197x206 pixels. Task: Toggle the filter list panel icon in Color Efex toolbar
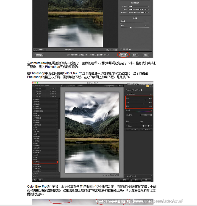[62, 86]
